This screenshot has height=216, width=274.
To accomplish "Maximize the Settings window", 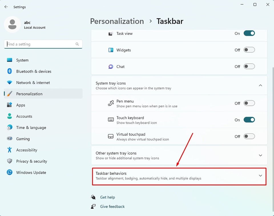I will coord(255,5).
